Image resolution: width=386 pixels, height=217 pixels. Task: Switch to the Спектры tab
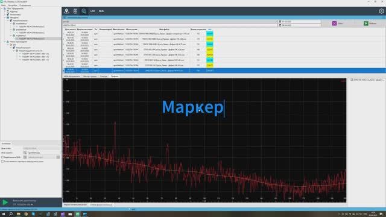tap(104, 77)
